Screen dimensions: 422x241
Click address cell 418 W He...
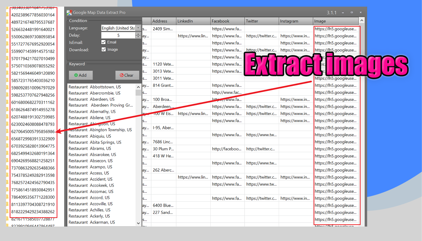click(x=163, y=156)
